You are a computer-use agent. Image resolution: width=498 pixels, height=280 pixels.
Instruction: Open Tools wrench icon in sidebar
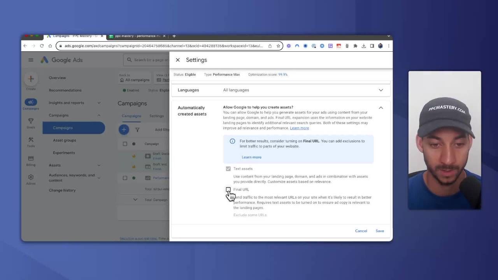(x=31, y=140)
